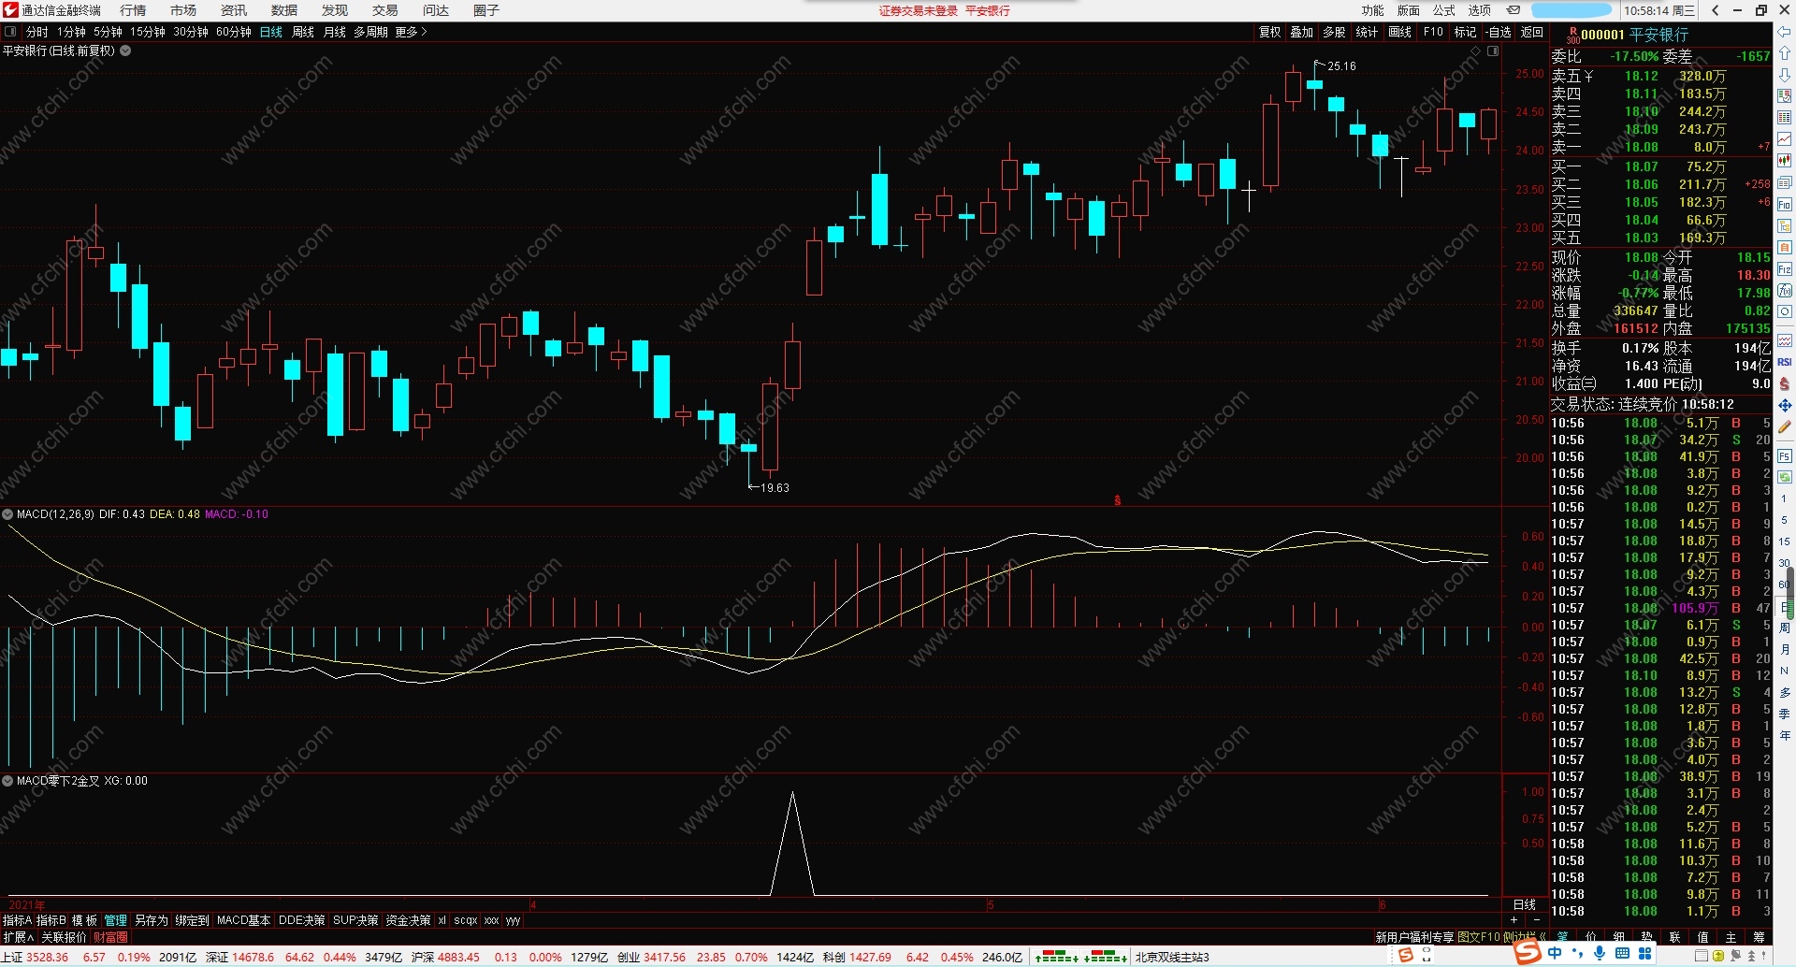Toggle 复权 adjustment mode

click(x=1269, y=32)
